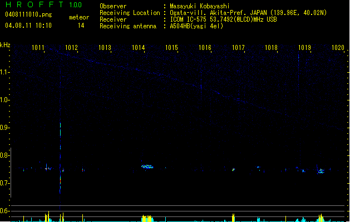Click the tall vertical echo streak before 1012
350x222 pixels.
click(x=60, y=157)
